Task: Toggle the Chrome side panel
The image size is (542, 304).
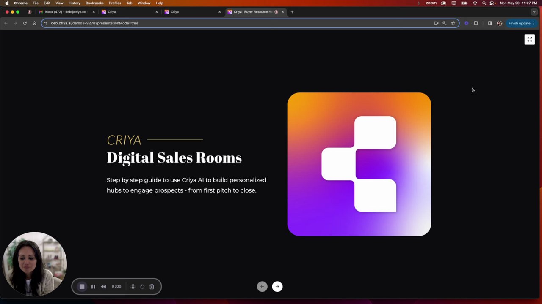Action: (x=490, y=23)
